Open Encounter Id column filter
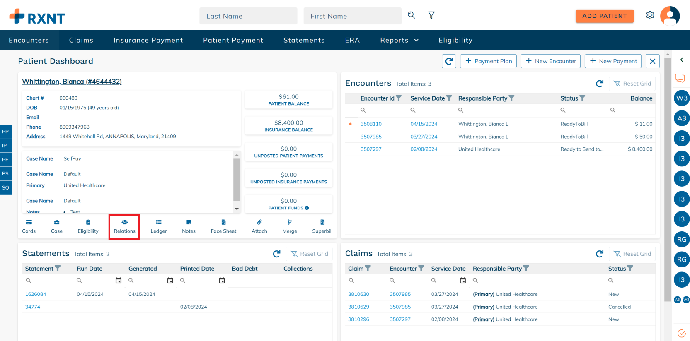Image resolution: width=690 pixels, height=341 pixels. pos(399,98)
